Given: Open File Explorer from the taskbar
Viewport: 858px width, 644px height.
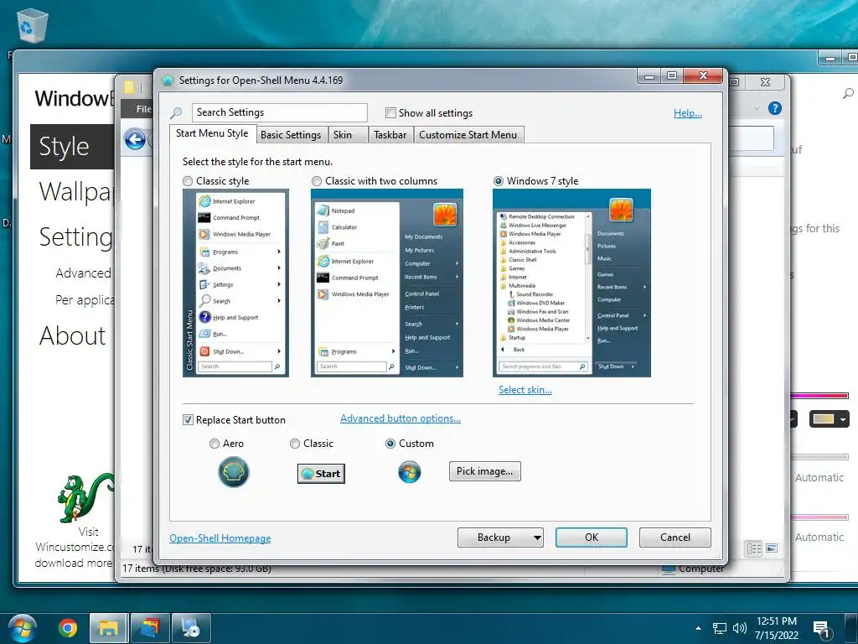Looking at the screenshot, I should [108, 628].
